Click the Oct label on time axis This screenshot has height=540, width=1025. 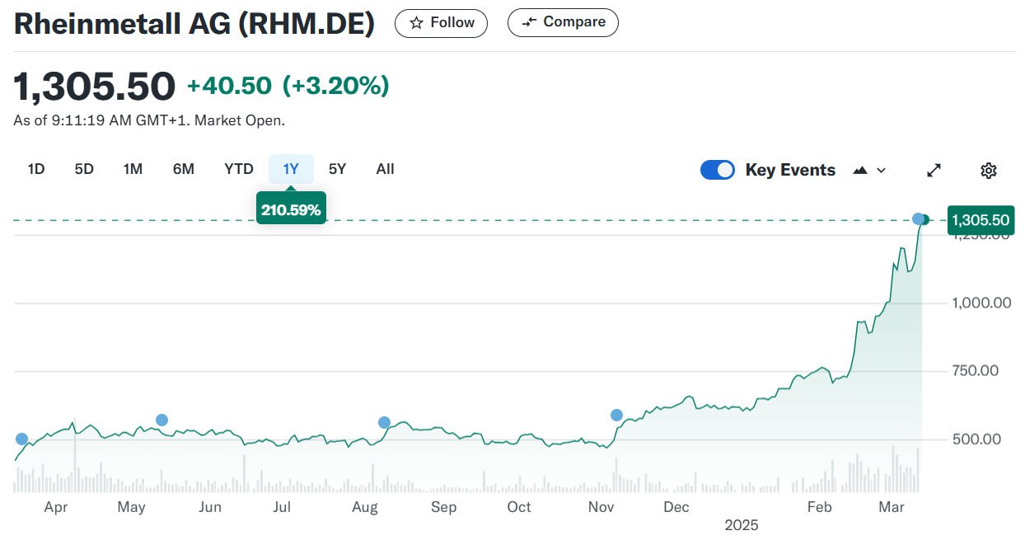pos(519,507)
